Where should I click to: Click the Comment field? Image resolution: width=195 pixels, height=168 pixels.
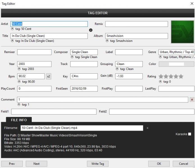103,100
